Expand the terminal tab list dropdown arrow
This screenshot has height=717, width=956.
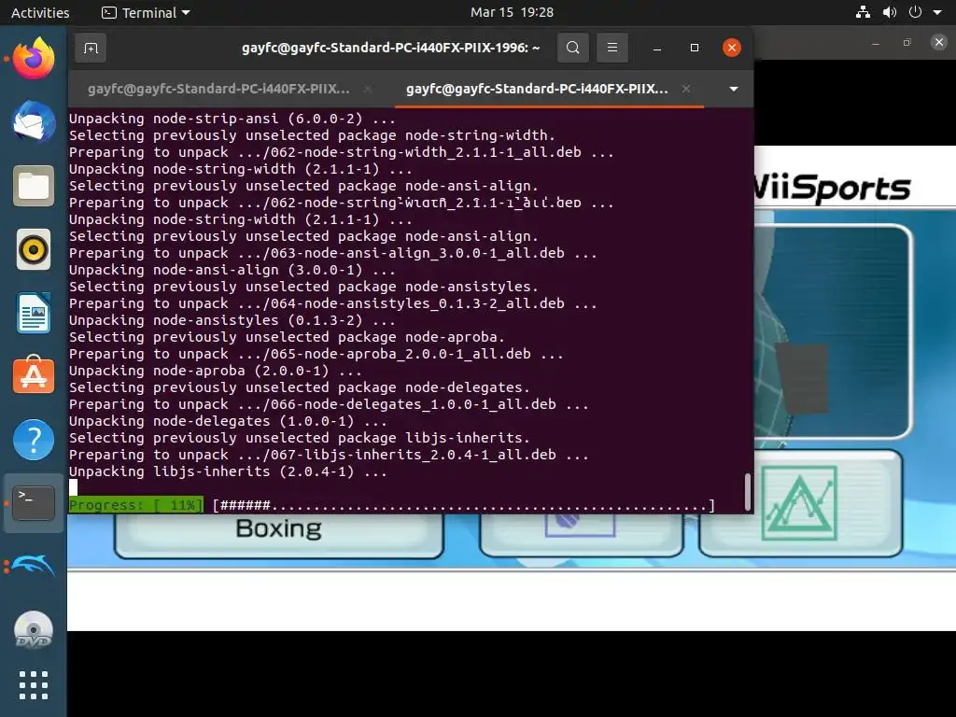(734, 89)
